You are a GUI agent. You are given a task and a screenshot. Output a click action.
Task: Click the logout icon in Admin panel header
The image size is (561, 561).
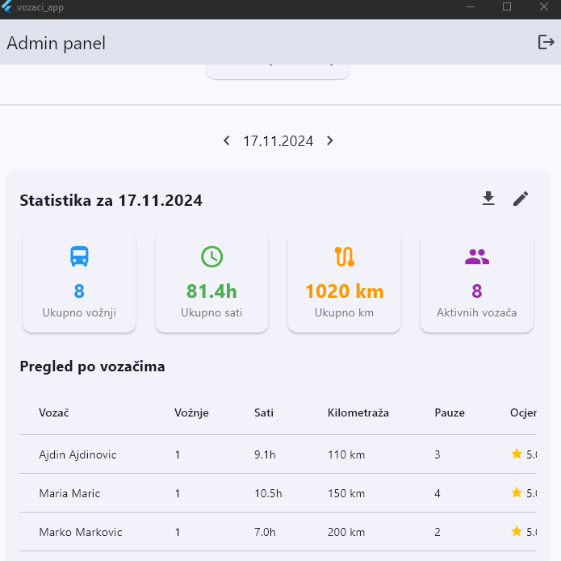pyautogui.click(x=546, y=42)
